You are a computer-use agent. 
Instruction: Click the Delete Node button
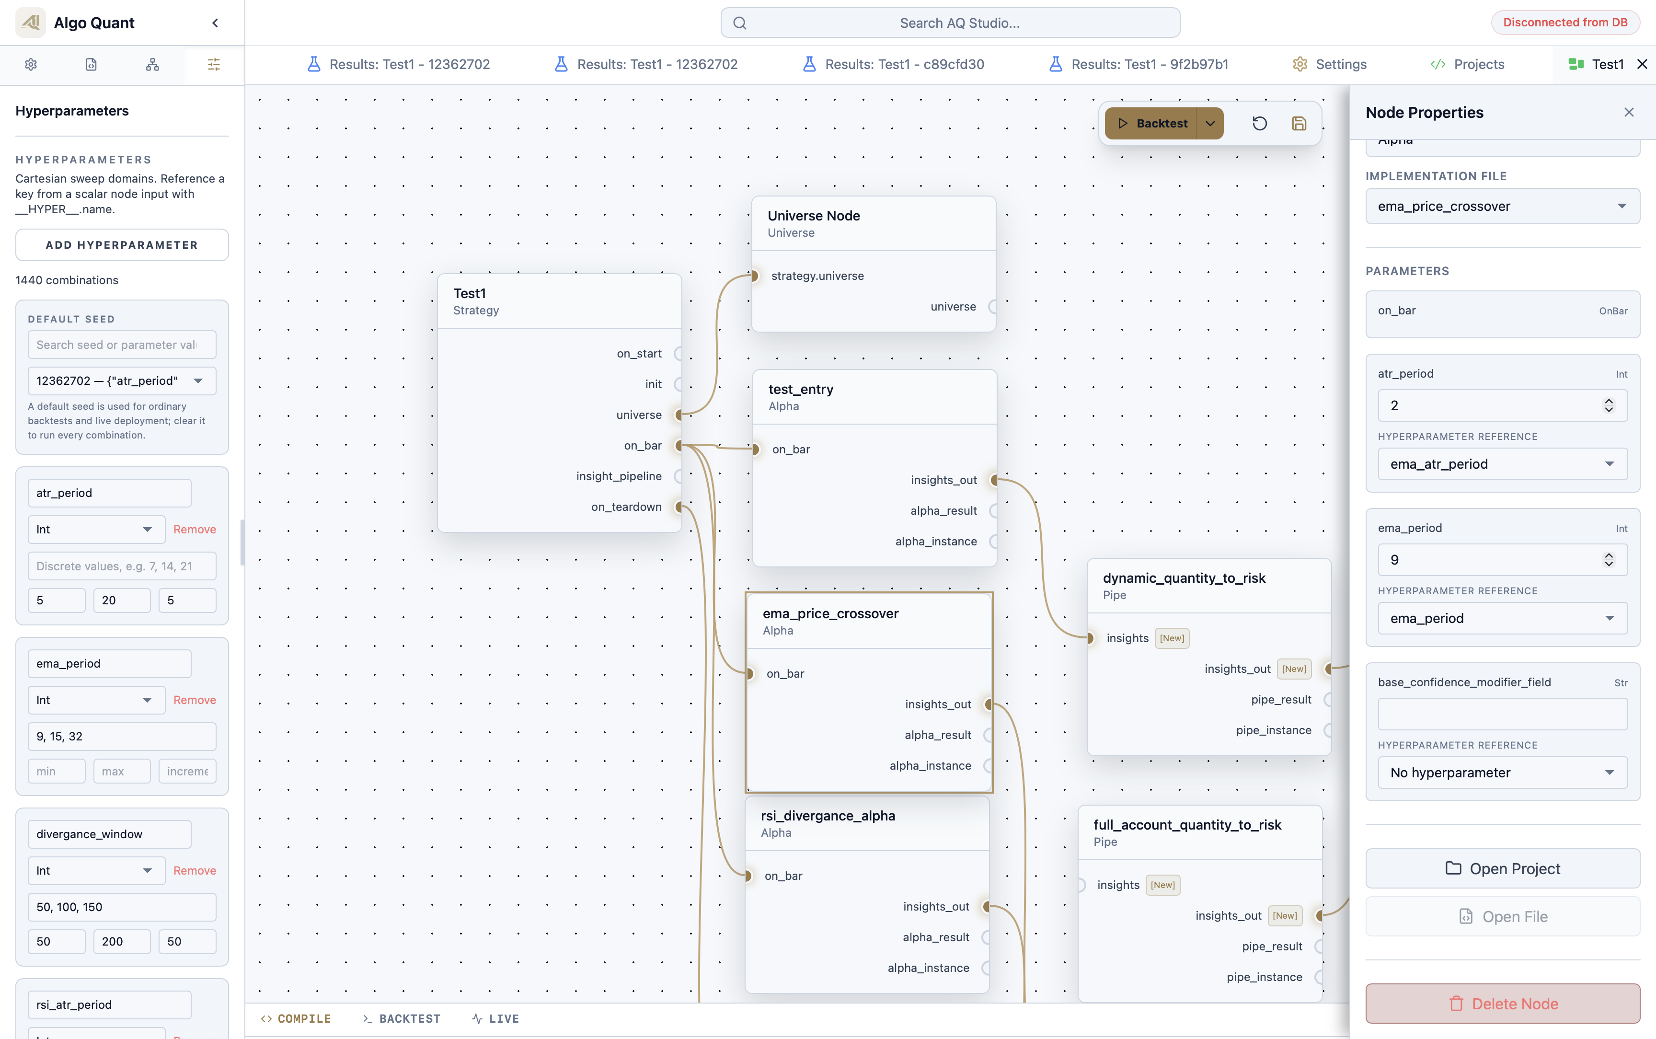coord(1502,1003)
